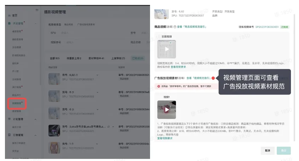Switch to the 待重新上传 2 tab
299x161 pixels.
click(74, 58)
